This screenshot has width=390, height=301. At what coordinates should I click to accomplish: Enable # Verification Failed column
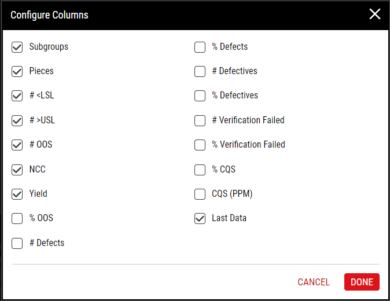(200, 120)
